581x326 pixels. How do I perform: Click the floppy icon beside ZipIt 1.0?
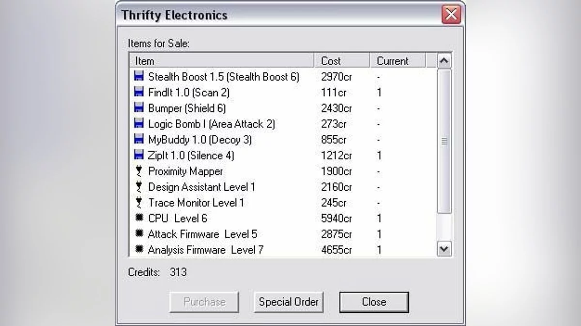(x=139, y=155)
